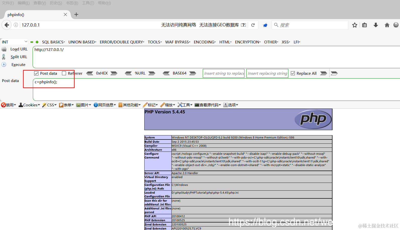Image resolution: width=400 pixels, height=230 pixels.
Task: Toggle the Post data checkbox
Action: pyautogui.click(x=36, y=73)
